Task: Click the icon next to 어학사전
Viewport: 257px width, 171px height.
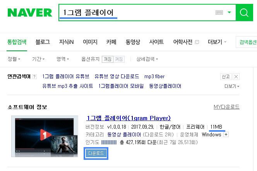Action: coord(197,42)
